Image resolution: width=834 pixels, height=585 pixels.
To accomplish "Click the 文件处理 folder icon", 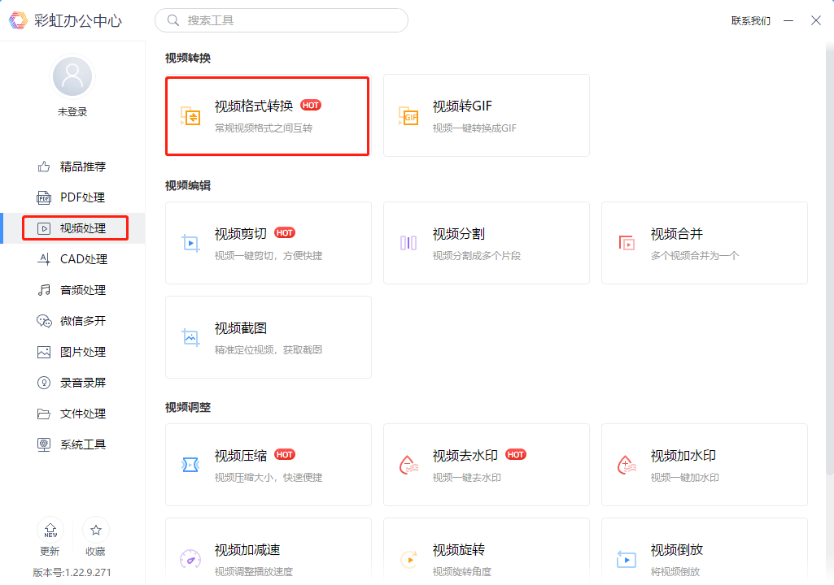I will pos(44,414).
